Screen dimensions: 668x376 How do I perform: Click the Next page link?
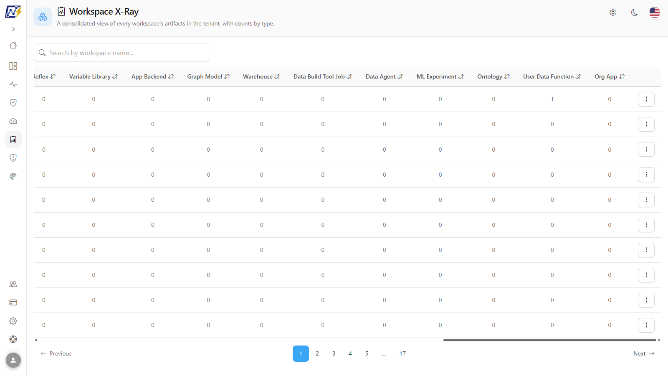tap(644, 353)
